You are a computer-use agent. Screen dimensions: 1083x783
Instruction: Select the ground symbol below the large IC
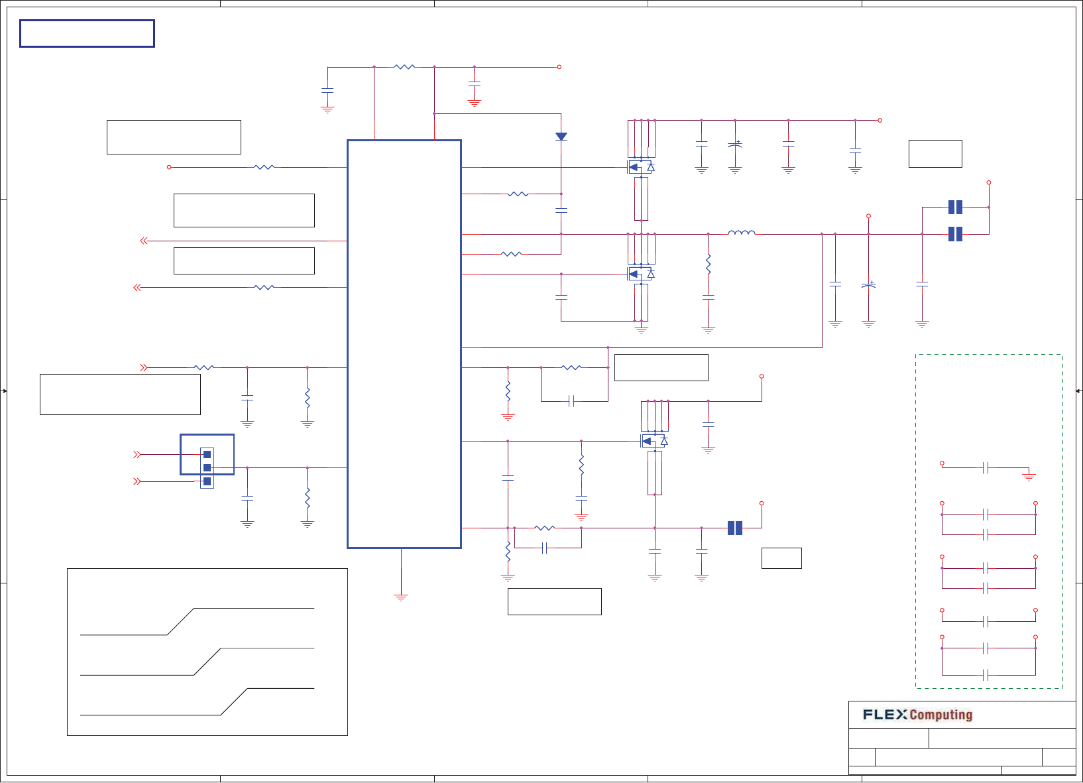click(x=401, y=597)
